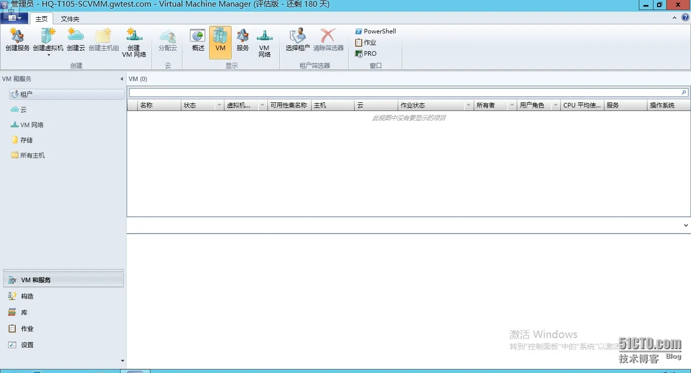Viewport: 691px width, 373px height.
Task: Sort by the 可用性集名称 column header
Action: point(289,105)
